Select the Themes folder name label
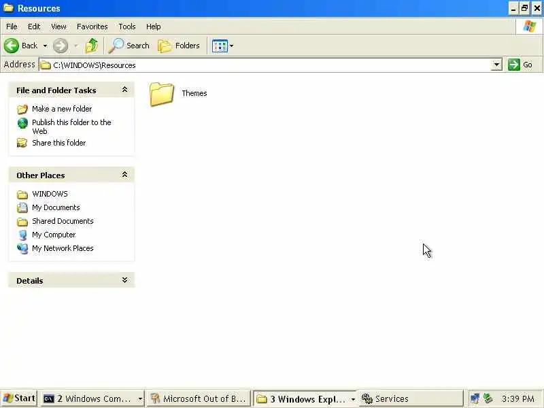 click(194, 93)
